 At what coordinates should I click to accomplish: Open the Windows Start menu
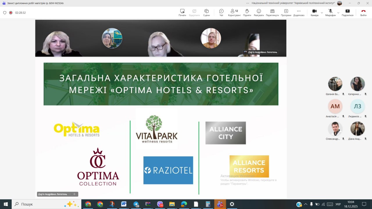pos(6,204)
